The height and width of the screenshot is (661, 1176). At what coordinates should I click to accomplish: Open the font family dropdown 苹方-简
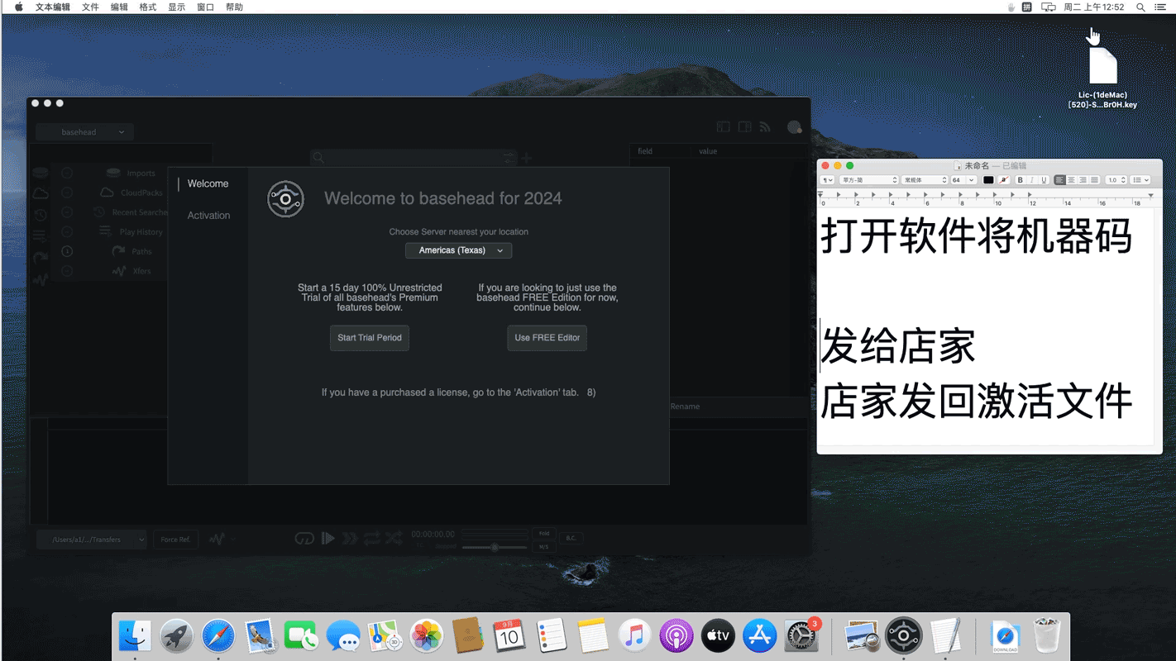tap(869, 180)
